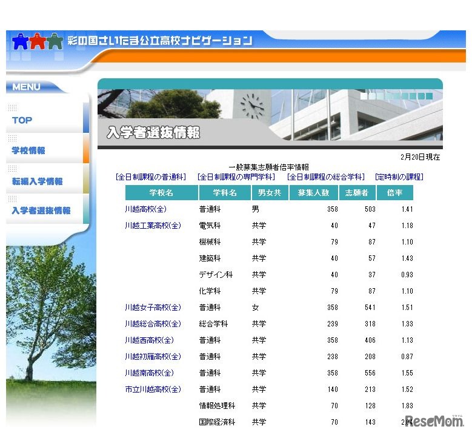Click the 入学者選抜情報 banner image

click(270, 113)
